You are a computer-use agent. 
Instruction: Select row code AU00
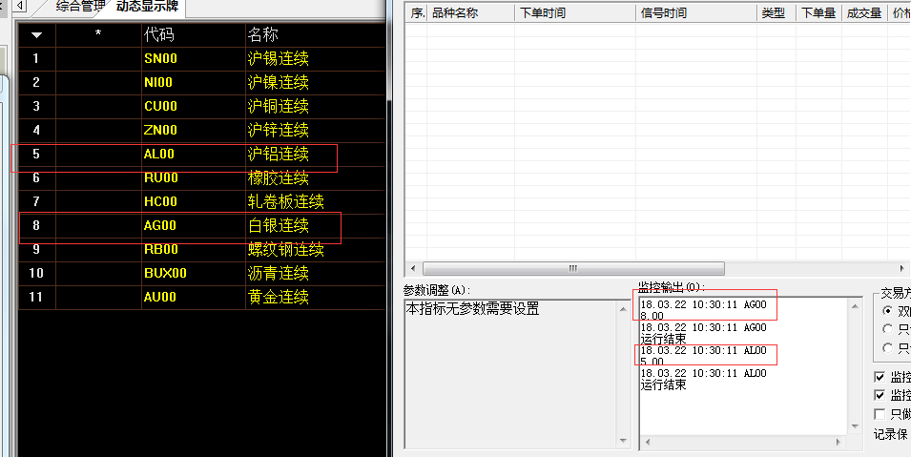point(159,297)
